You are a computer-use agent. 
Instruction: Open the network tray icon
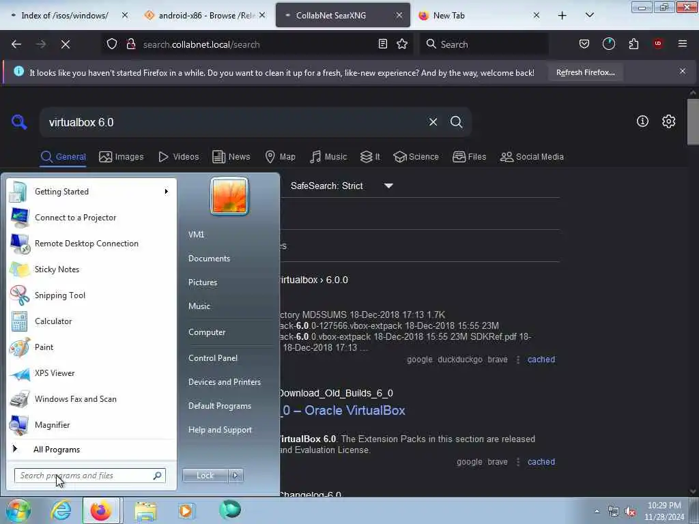(x=614, y=512)
